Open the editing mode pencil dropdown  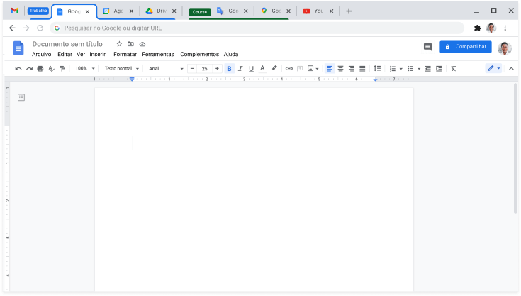coord(493,69)
